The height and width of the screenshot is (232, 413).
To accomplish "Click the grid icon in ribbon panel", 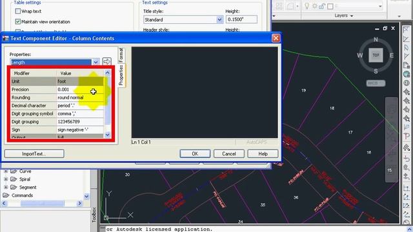I will coord(279,6).
